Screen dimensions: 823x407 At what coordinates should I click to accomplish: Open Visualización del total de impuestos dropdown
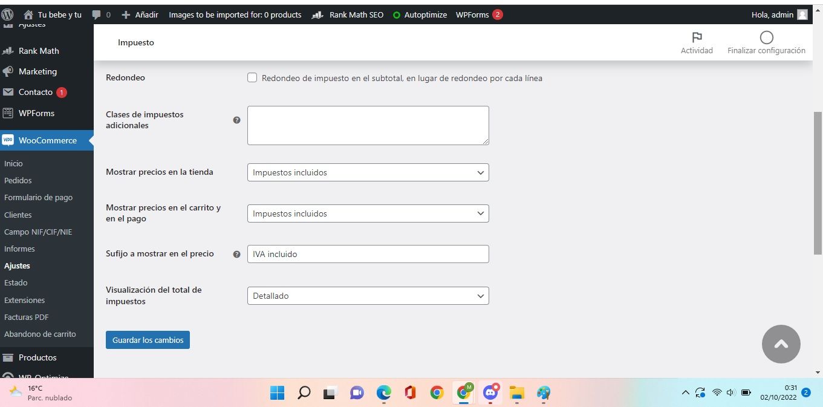point(368,296)
